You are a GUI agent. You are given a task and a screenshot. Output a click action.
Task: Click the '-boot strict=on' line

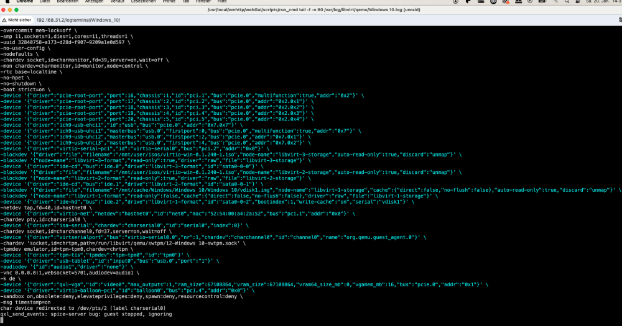(x=26, y=89)
